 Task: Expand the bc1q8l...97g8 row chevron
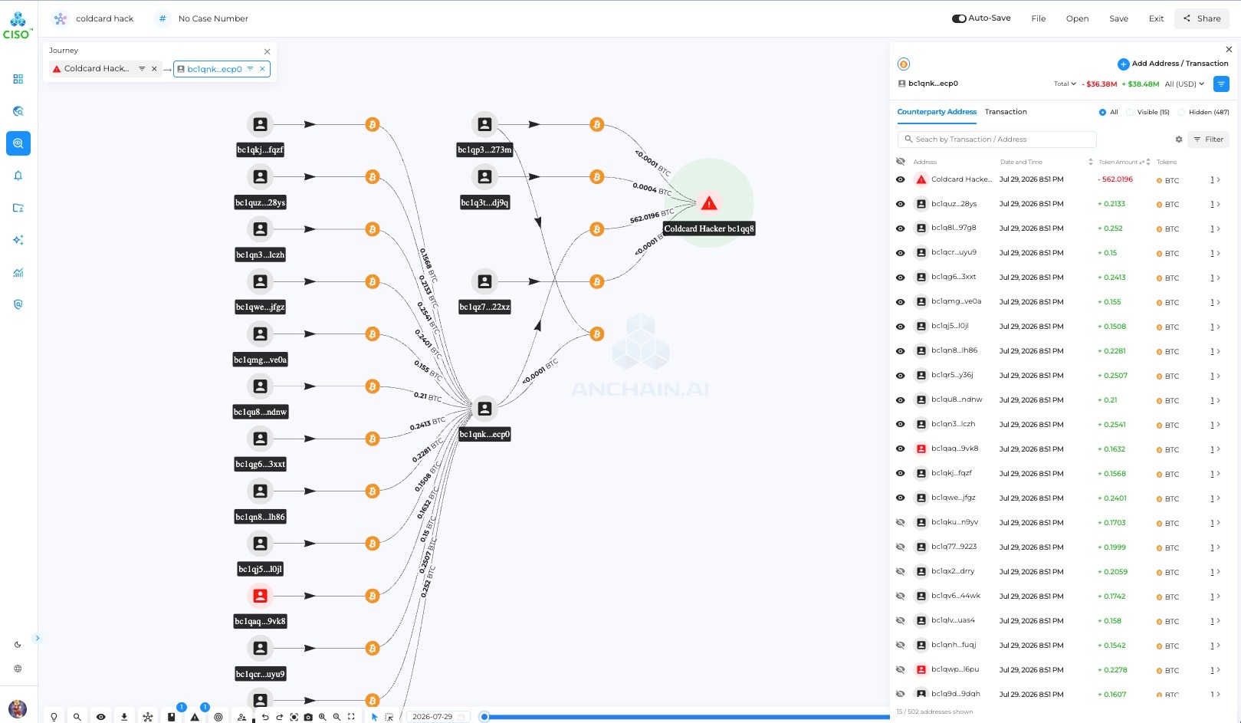coord(1219,229)
